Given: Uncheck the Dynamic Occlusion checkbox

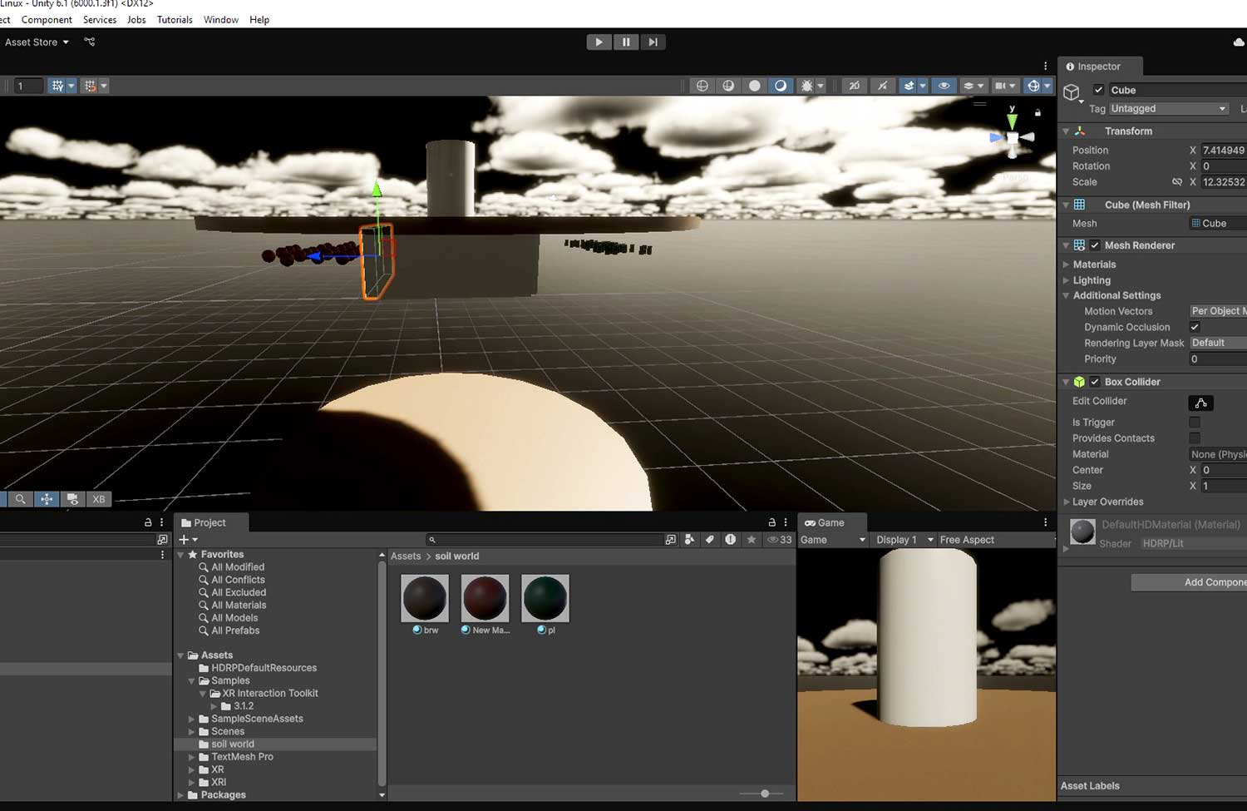Looking at the screenshot, I should [1195, 327].
